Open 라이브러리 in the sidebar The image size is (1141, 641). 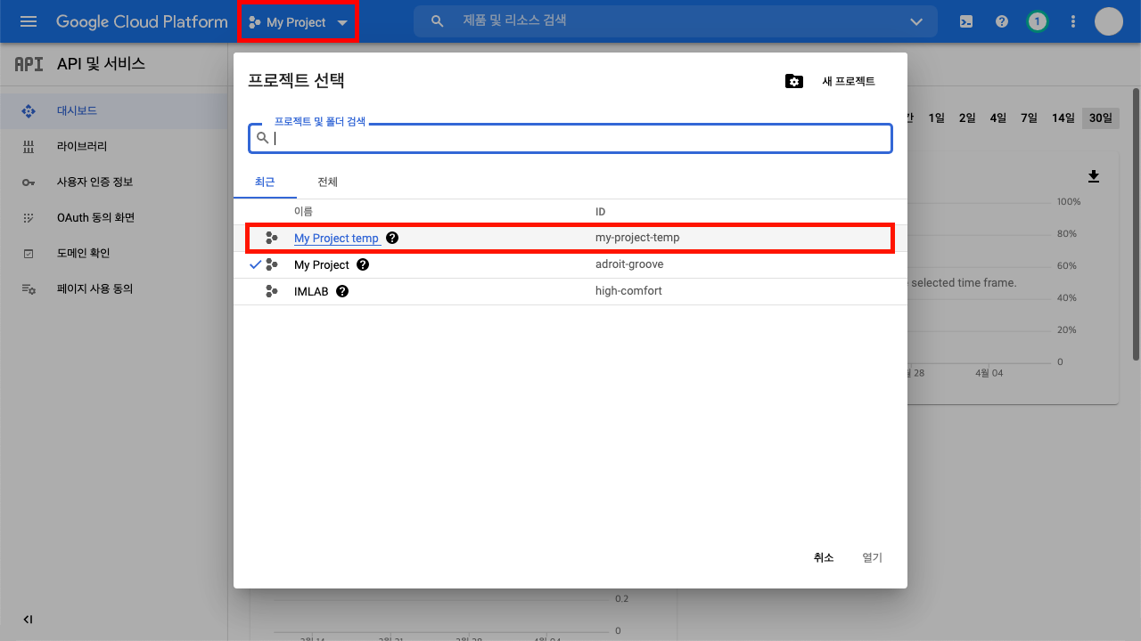114,146
